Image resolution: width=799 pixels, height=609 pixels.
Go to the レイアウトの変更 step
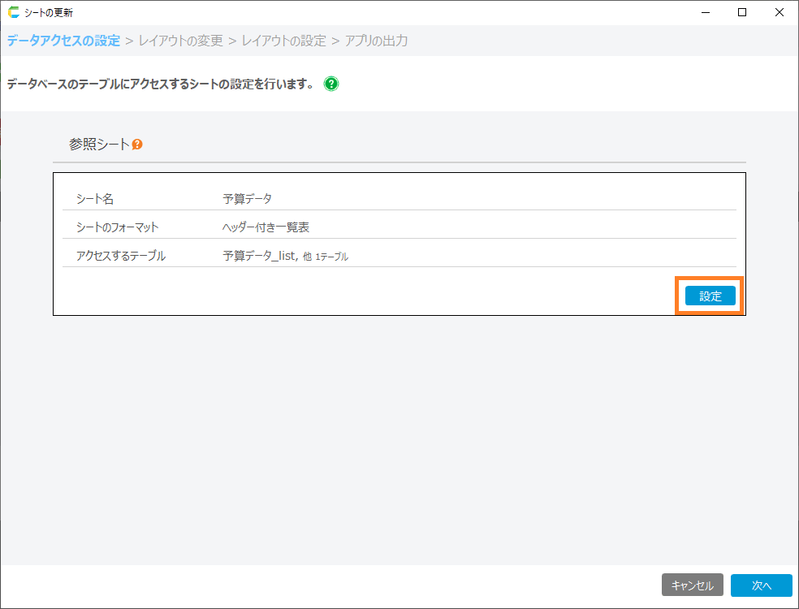(180, 41)
